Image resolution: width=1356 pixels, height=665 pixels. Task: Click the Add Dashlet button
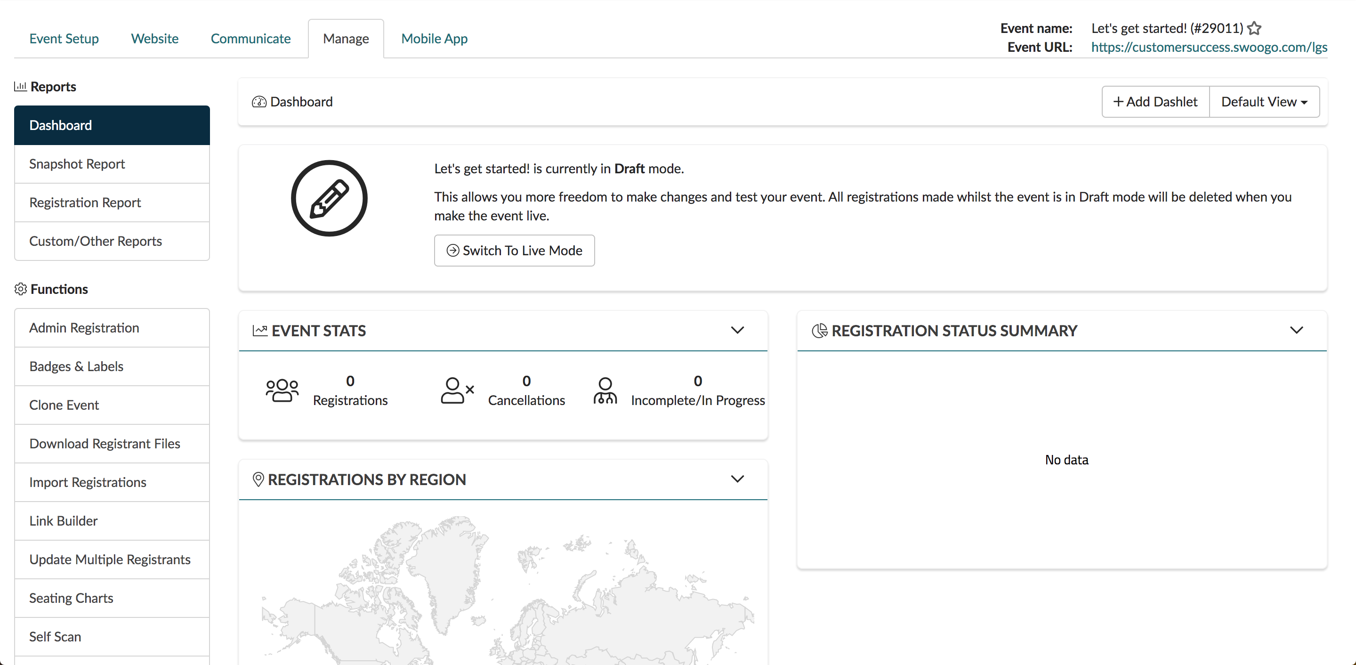pyautogui.click(x=1155, y=102)
